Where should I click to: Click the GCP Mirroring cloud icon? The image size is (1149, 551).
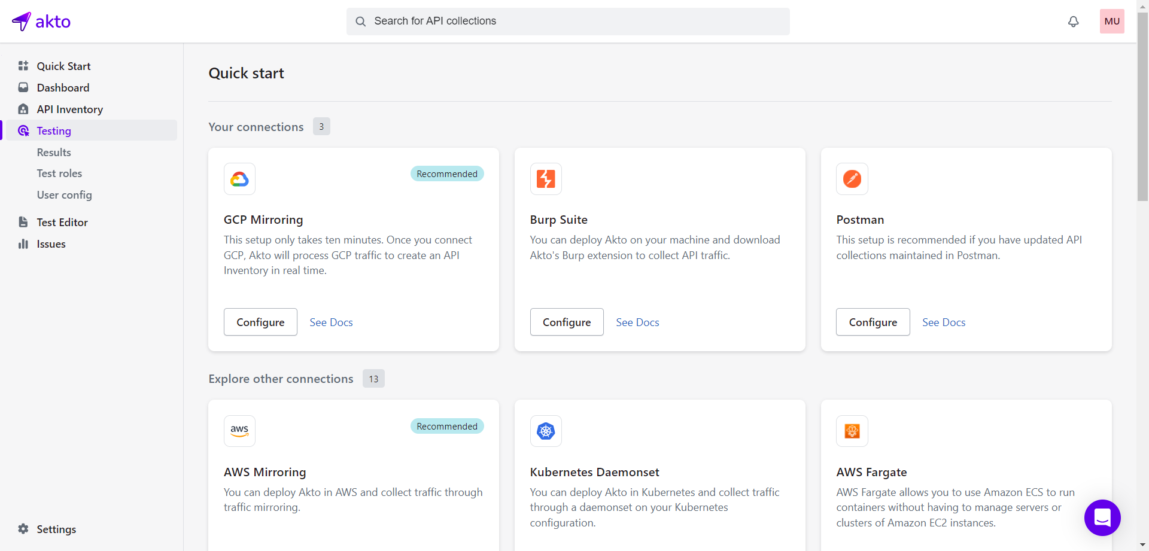tap(239, 179)
